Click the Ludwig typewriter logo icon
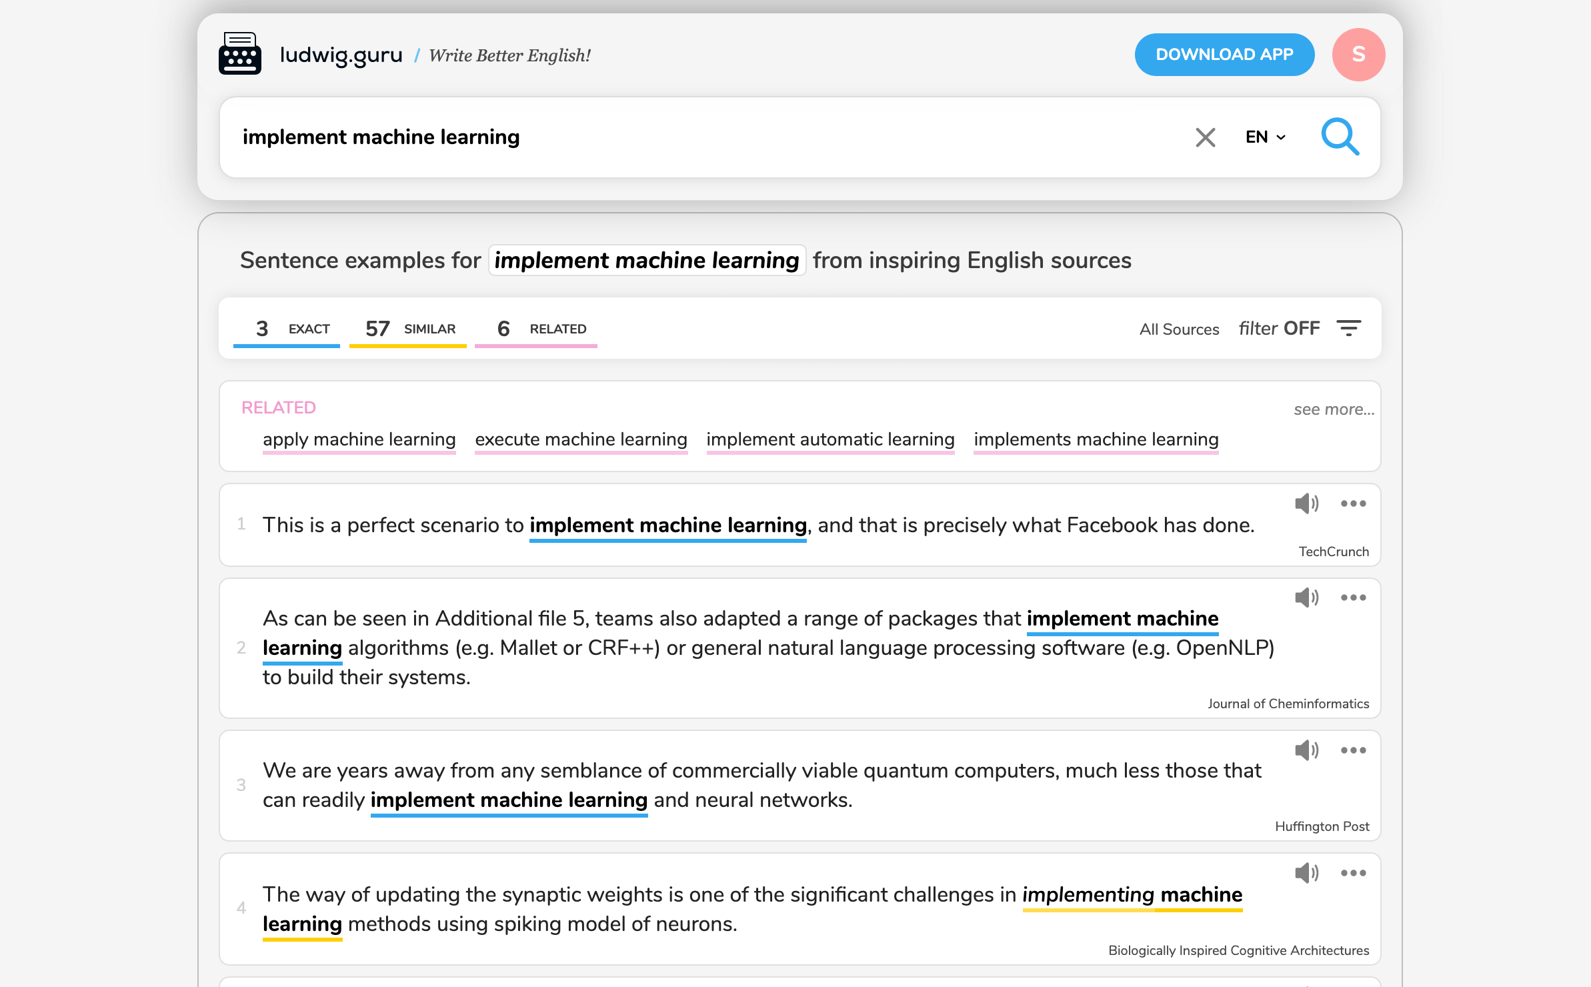The width and height of the screenshot is (1591, 987). (x=240, y=53)
